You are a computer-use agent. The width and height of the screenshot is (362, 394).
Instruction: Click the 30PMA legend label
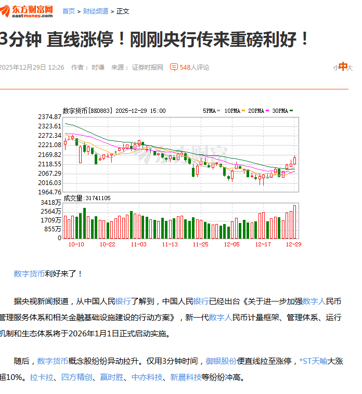[x=280, y=111]
